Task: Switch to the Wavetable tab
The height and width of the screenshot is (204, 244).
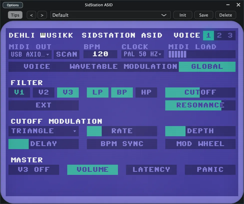Action: pos(93,67)
